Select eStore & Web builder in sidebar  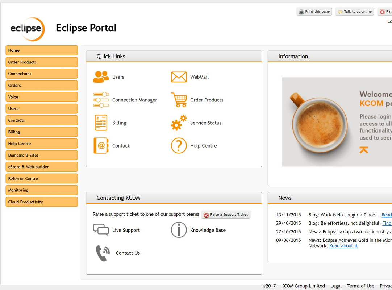point(42,167)
